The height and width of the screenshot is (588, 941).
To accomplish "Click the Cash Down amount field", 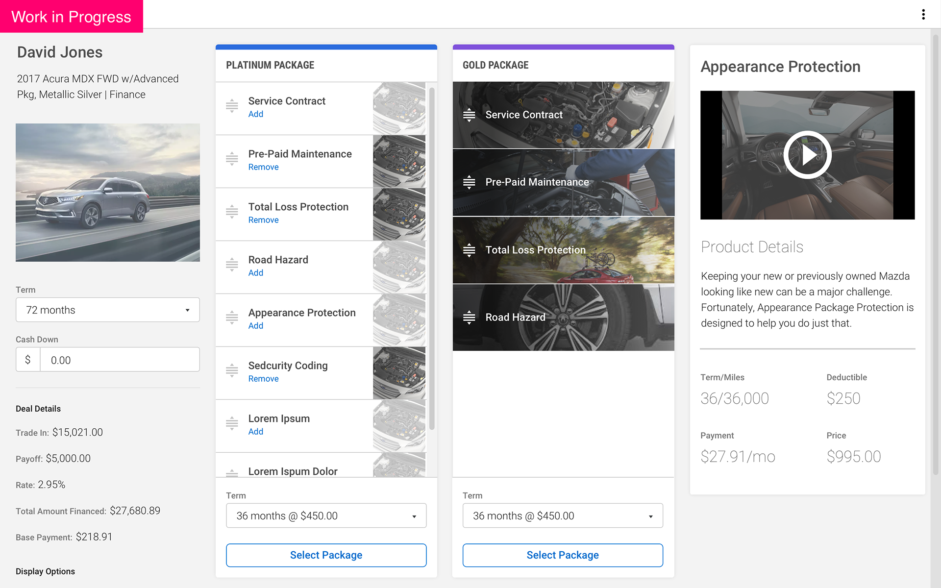I will click(x=120, y=360).
